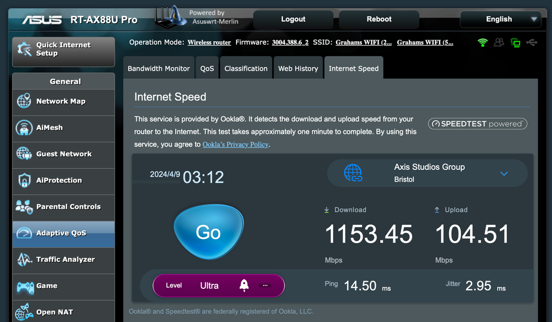Click the Wireless router mode link

209,42
